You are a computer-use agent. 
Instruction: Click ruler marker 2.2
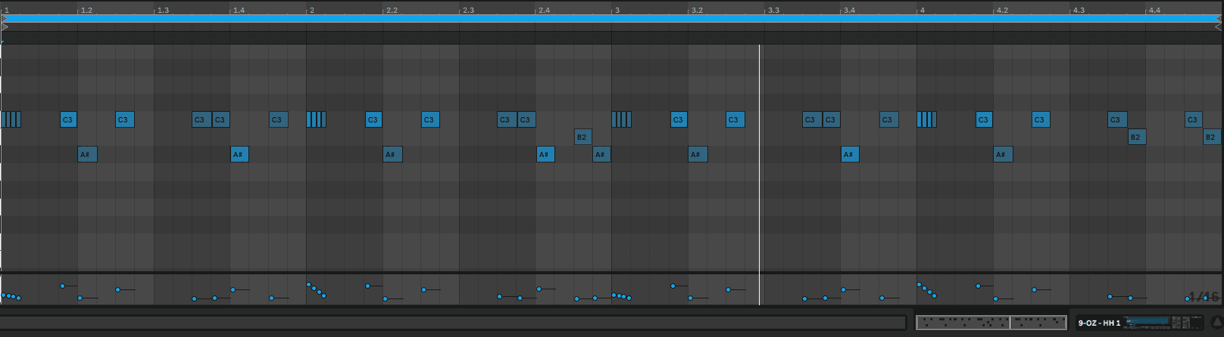coord(392,11)
